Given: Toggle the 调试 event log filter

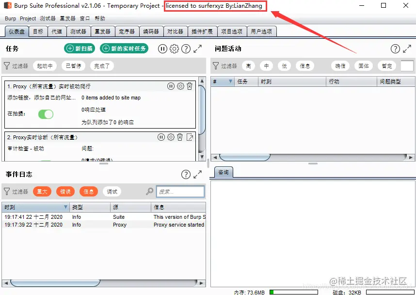Looking at the screenshot, I should pos(112,192).
